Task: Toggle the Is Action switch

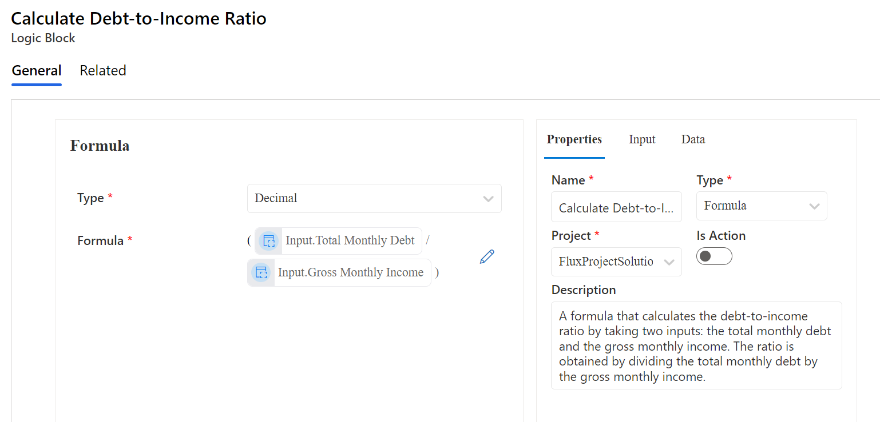Action: [x=714, y=256]
